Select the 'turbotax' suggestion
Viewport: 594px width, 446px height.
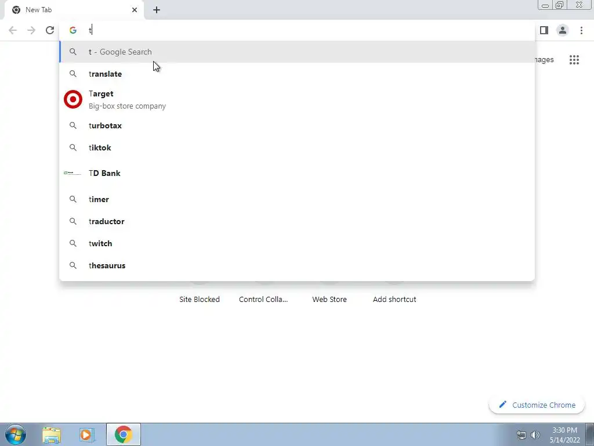[297, 125]
